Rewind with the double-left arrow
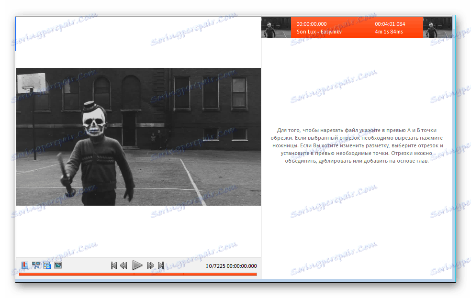 (123, 265)
